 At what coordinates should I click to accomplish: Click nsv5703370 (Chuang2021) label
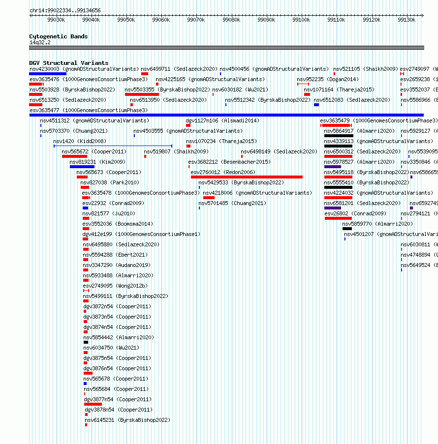pos(74,131)
